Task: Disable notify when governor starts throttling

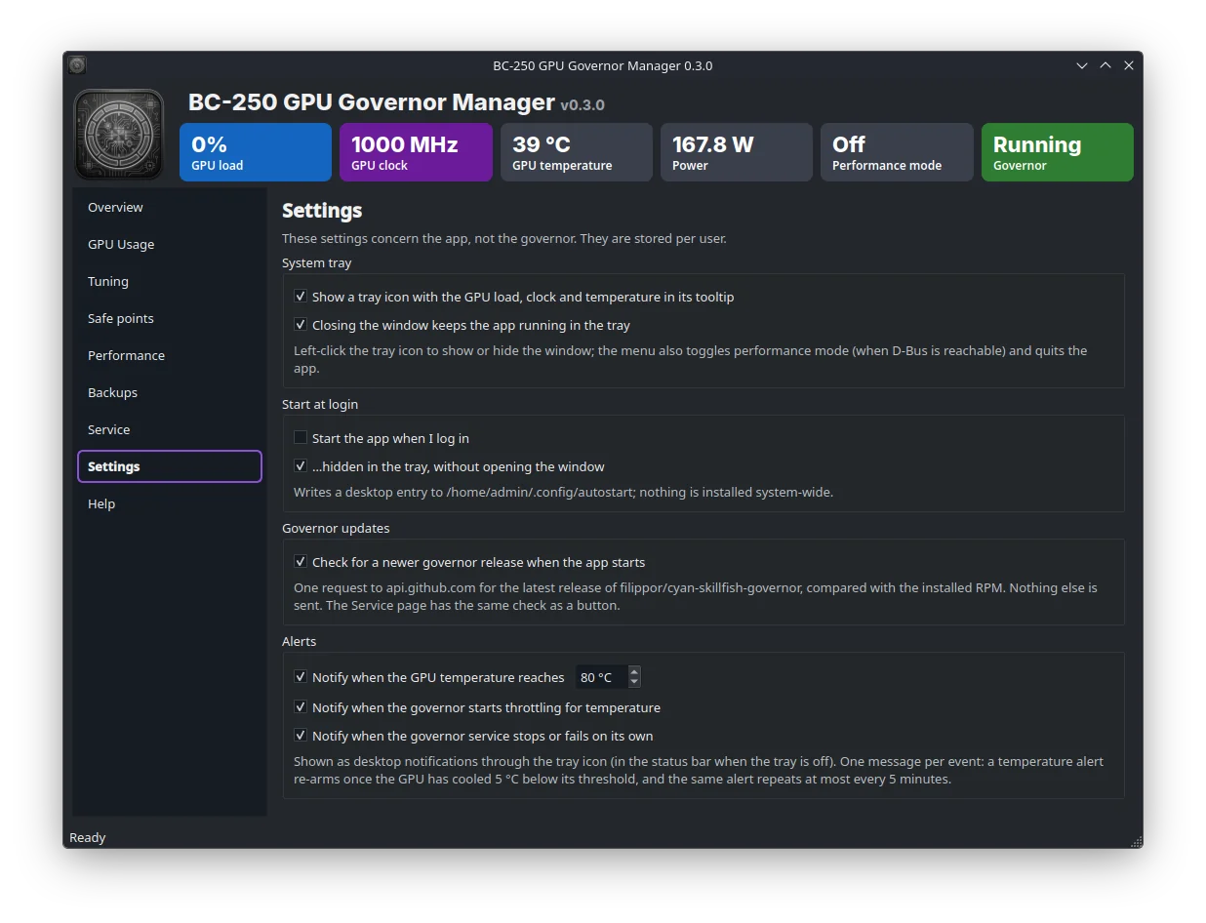Action: pyautogui.click(x=301, y=707)
